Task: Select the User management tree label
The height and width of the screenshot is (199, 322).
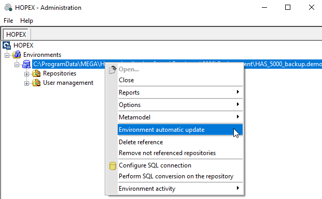Action: [x=68, y=83]
